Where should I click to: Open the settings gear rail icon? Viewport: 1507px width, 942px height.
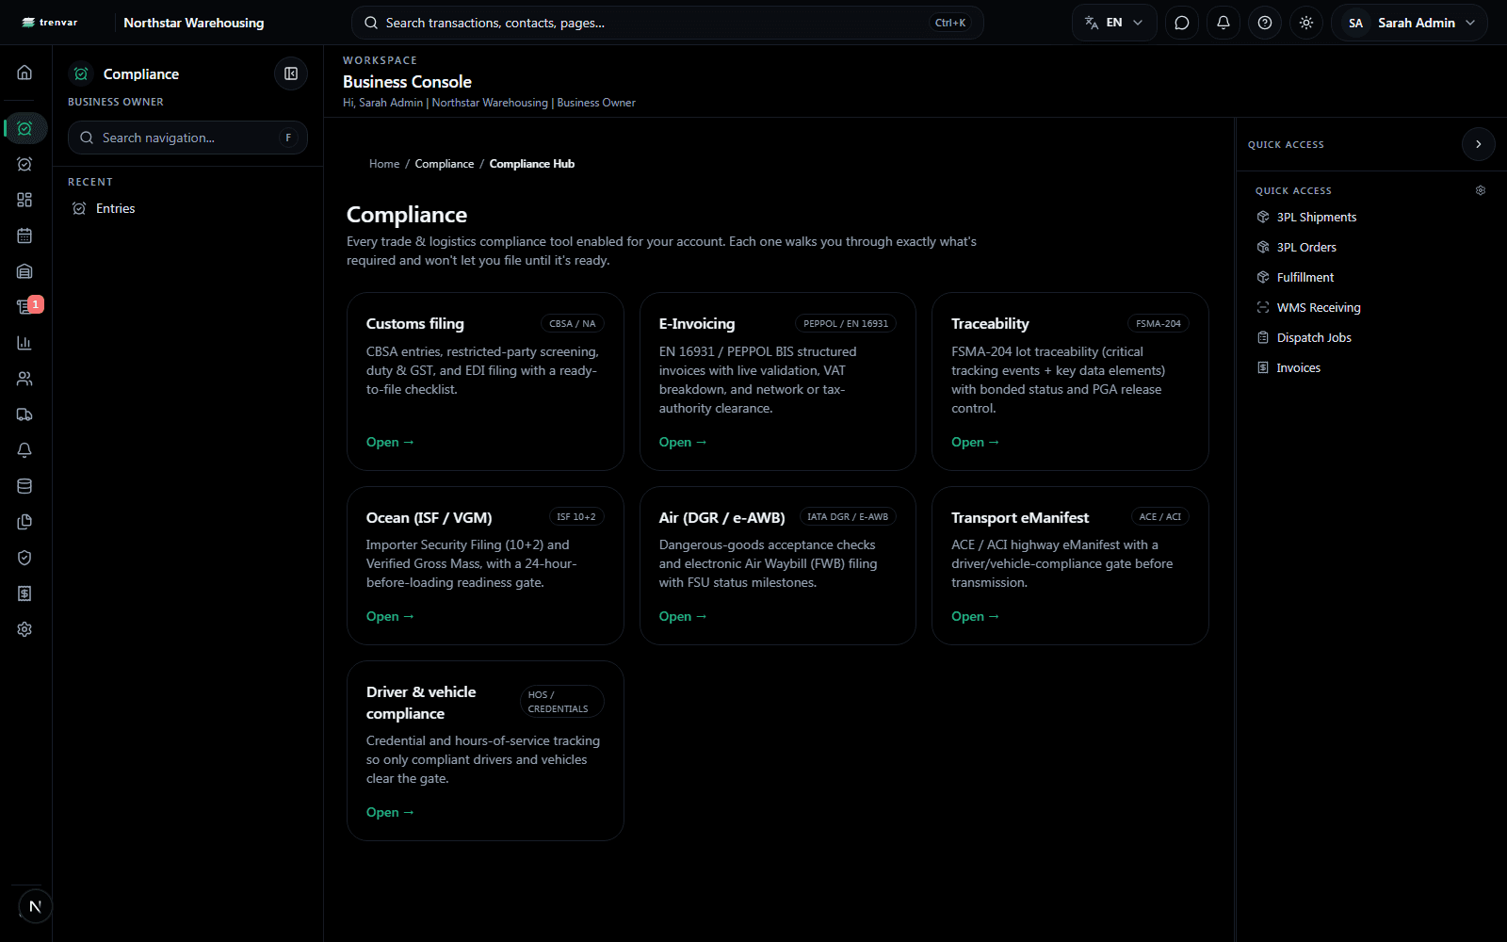point(24,629)
